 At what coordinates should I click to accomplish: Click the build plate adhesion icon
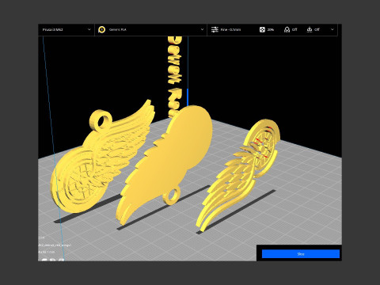point(310,29)
